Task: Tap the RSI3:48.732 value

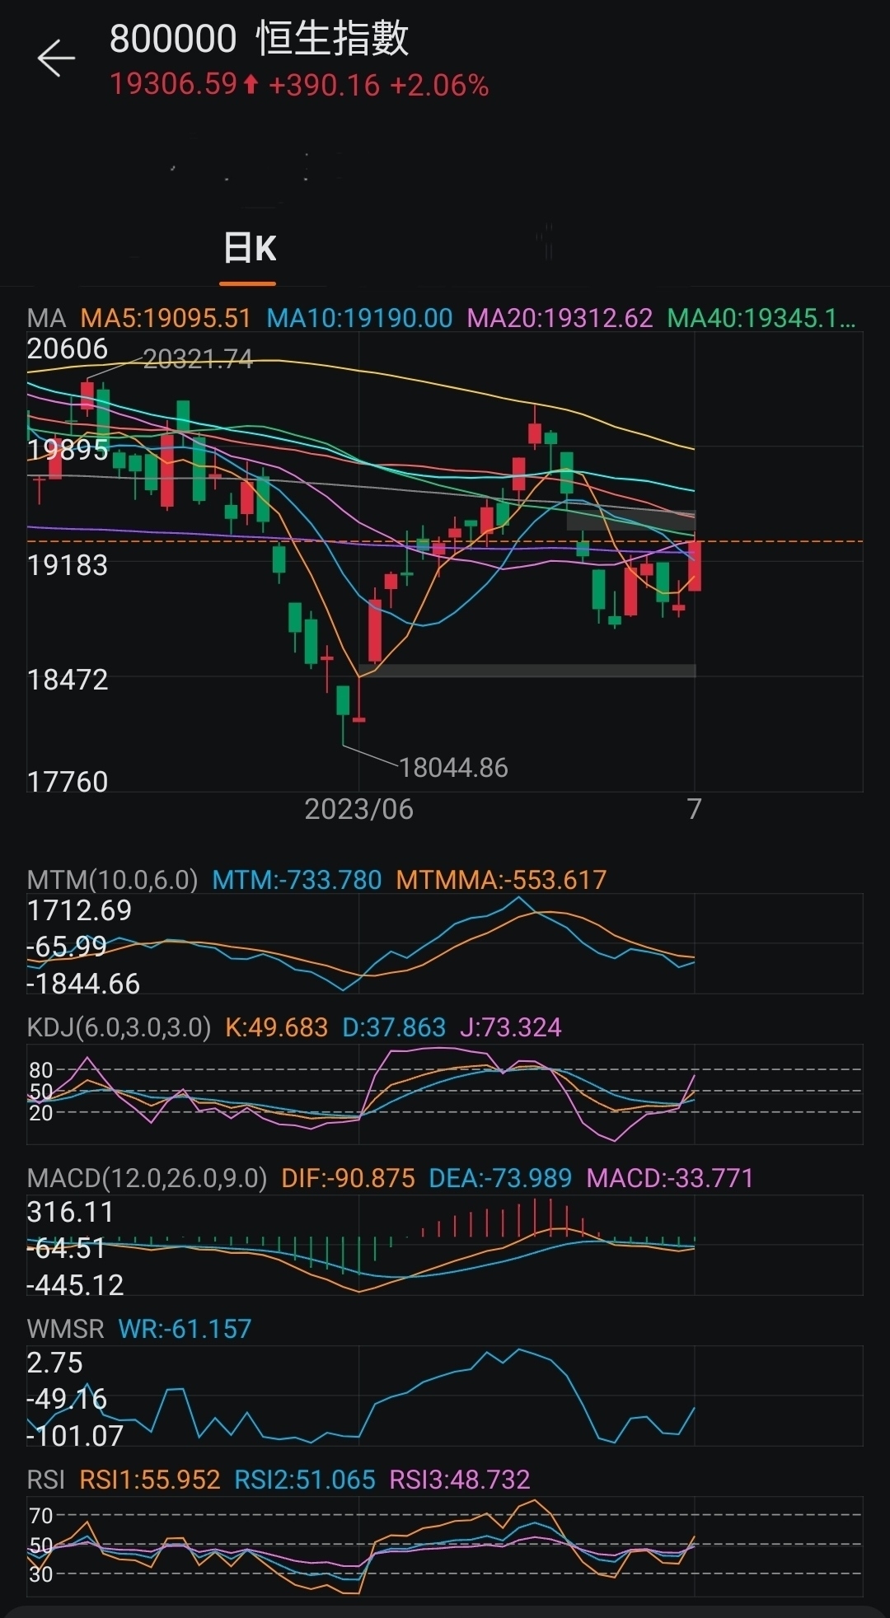Action: tap(460, 1480)
